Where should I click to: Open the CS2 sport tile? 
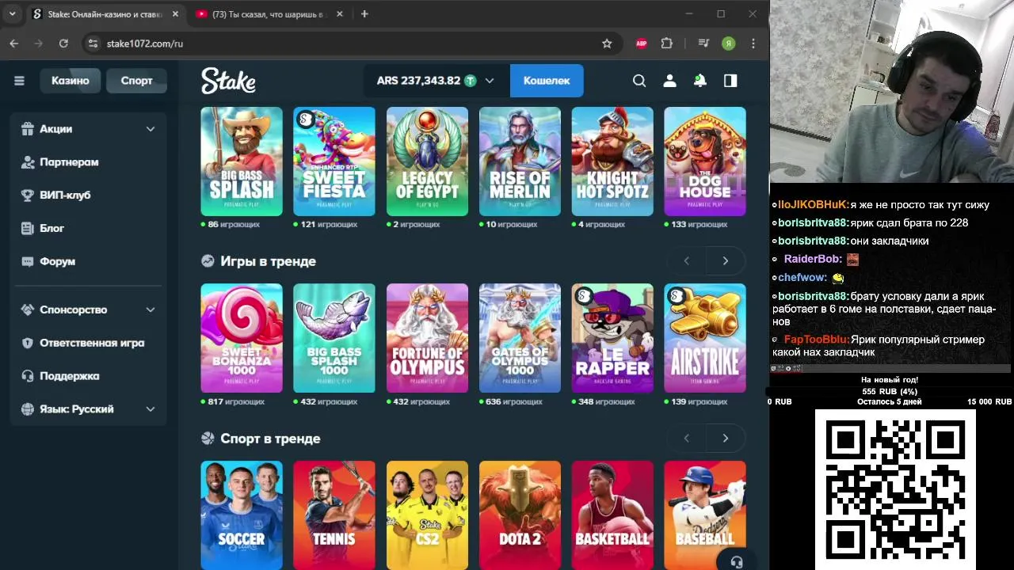pyautogui.click(x=427, y=515)
